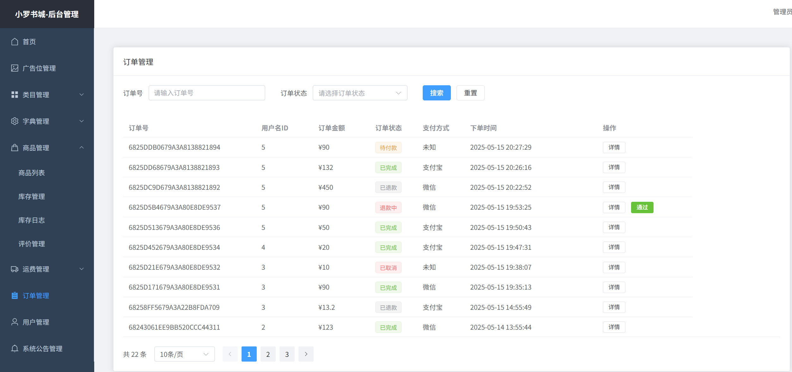Click the clipboard icon for 订单管理
This screenshot has height=372, width=792.
15,296
